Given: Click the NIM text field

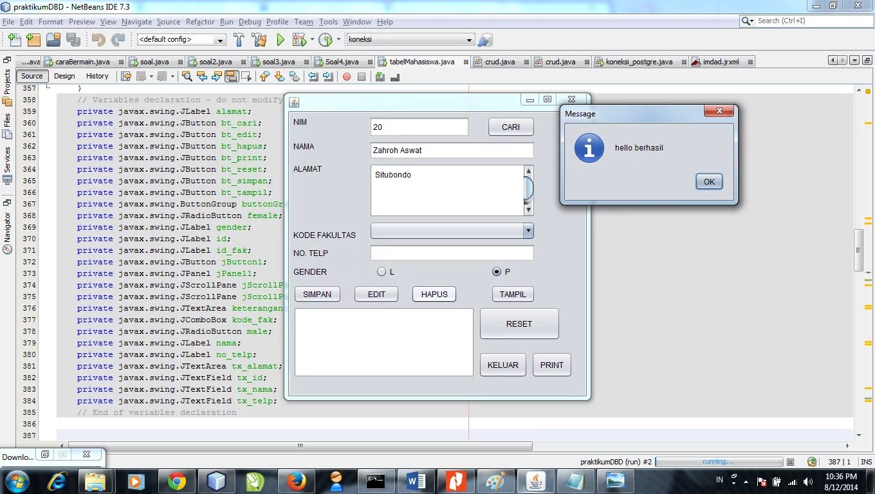Looking at the screenshot, I should 419,127.
